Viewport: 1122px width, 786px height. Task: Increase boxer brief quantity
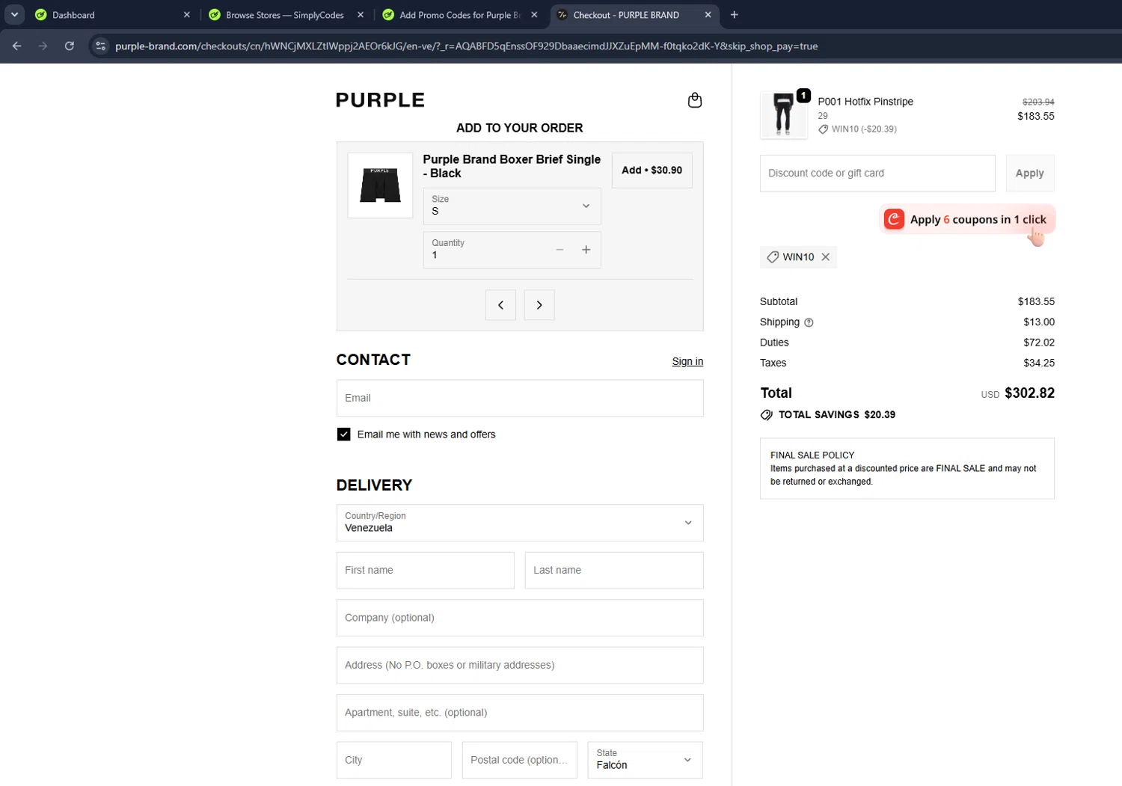[586, 250]
